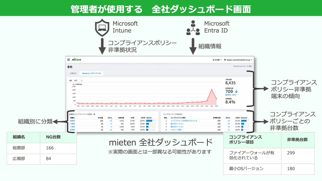Click the 点検台数 value 8,435

[230, 83]
